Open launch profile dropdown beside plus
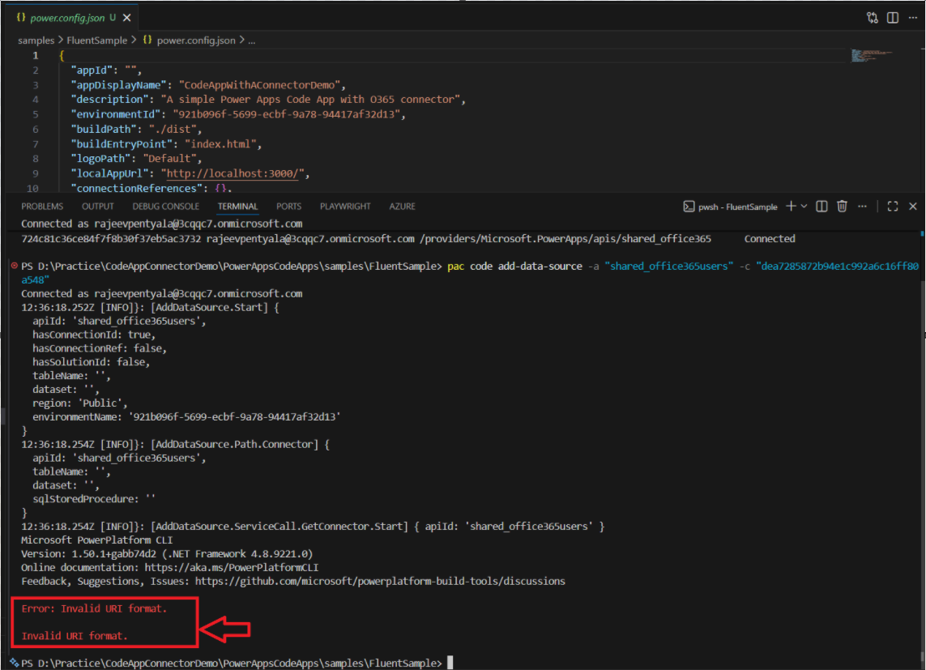 coord(804,207)
